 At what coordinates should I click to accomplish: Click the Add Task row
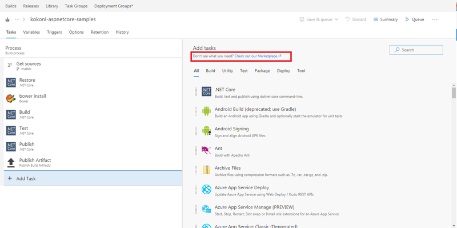click(x=93, y=178)
